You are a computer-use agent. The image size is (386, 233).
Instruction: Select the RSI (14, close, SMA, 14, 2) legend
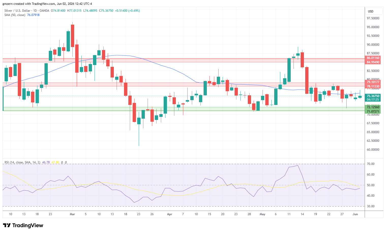(22, 162)
